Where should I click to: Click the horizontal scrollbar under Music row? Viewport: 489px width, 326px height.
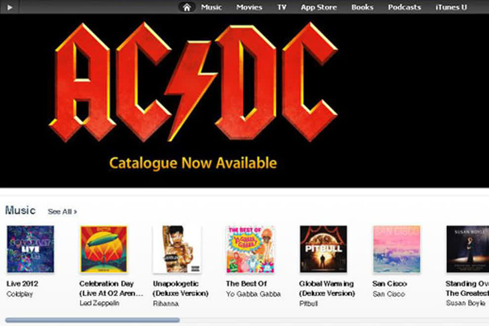coord(92,320)
